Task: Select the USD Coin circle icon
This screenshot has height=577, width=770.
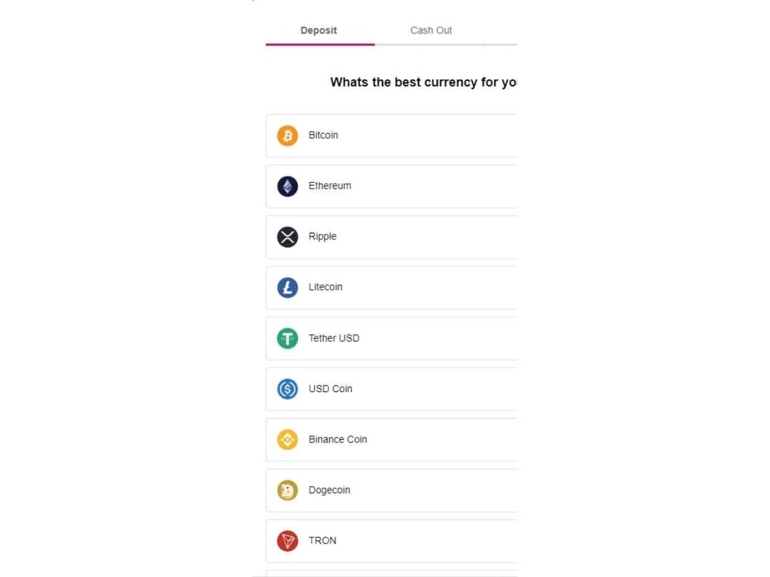Action: click(x=287, y=388)
